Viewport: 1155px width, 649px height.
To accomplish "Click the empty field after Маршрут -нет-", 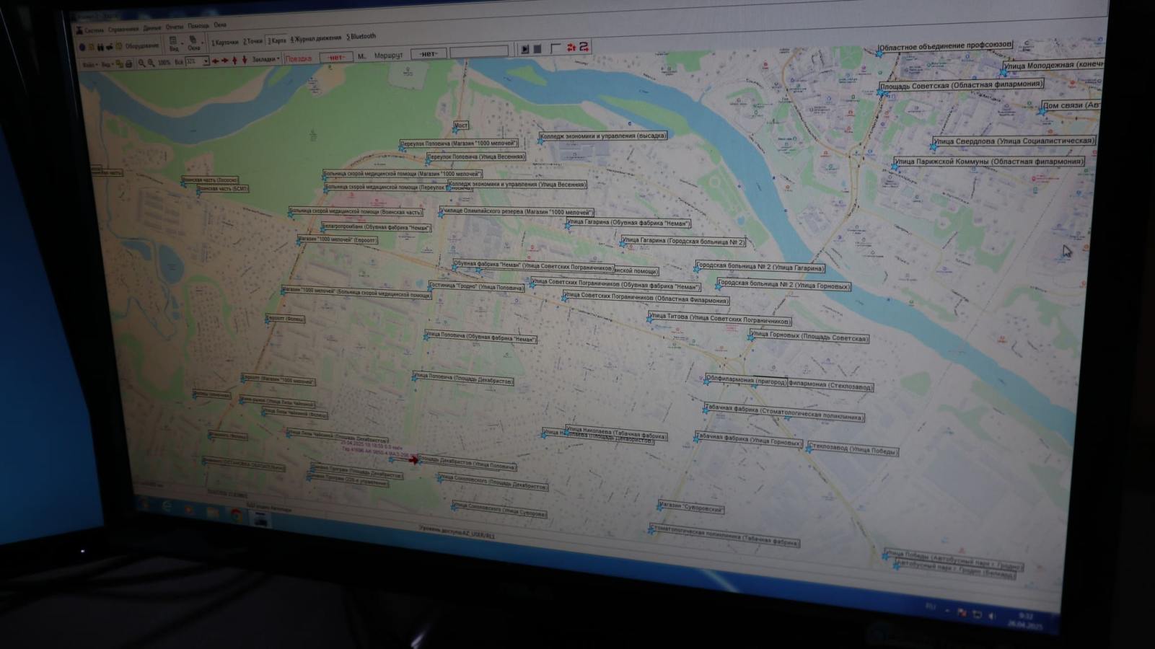I will [479, 53].
